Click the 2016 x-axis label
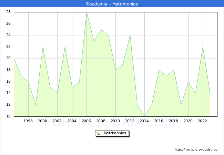Viewport: 224px width, 155px height. pyautogui.click(x=159, y=121)
